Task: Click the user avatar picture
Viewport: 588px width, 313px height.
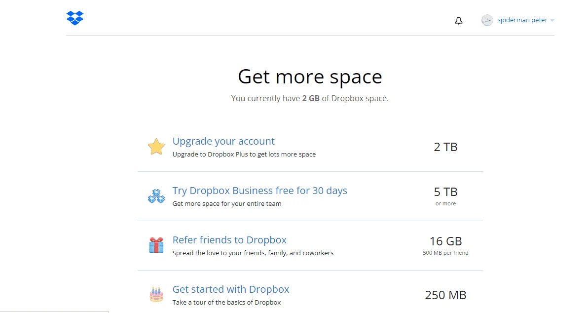Action: tap(487, 20)
